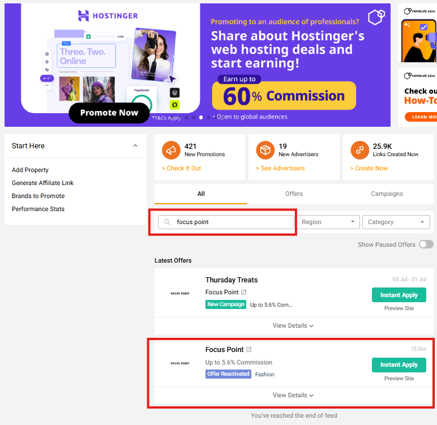Click the chain Links Created icon

[360, 150]
